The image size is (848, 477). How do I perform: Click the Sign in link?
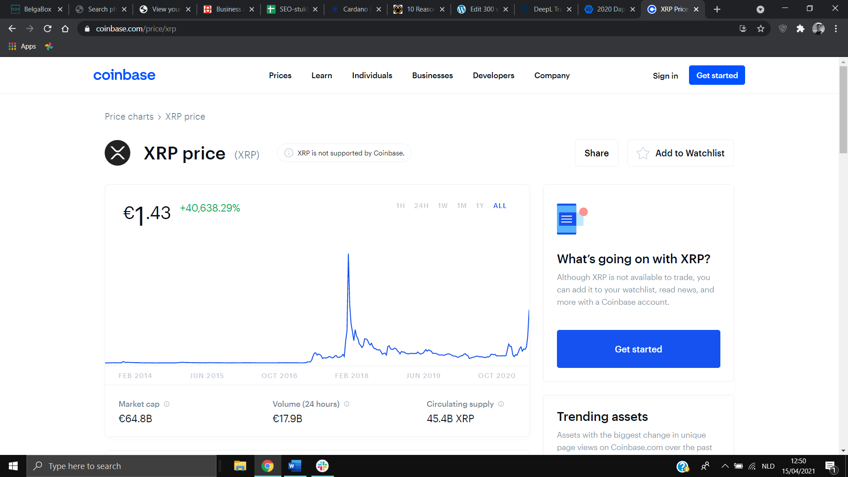point(665,76)
